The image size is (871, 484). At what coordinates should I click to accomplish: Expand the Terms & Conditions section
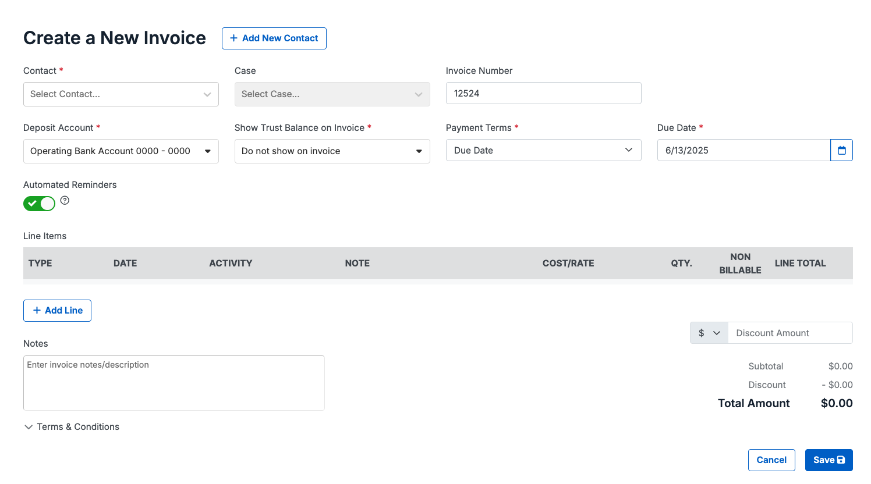[72, 426]
